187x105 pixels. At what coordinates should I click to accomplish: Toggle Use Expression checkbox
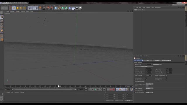tap(166, 78)
